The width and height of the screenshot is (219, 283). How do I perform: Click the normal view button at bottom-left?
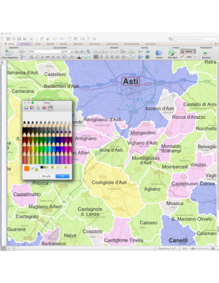click(x=3, y=249)
